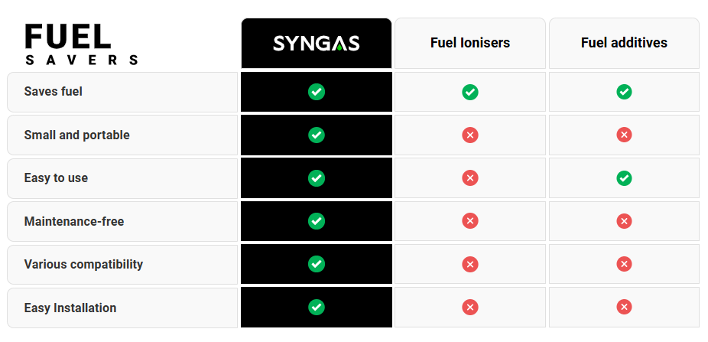Select the Fuel Ionisers column header

click(x=470, y=43)
